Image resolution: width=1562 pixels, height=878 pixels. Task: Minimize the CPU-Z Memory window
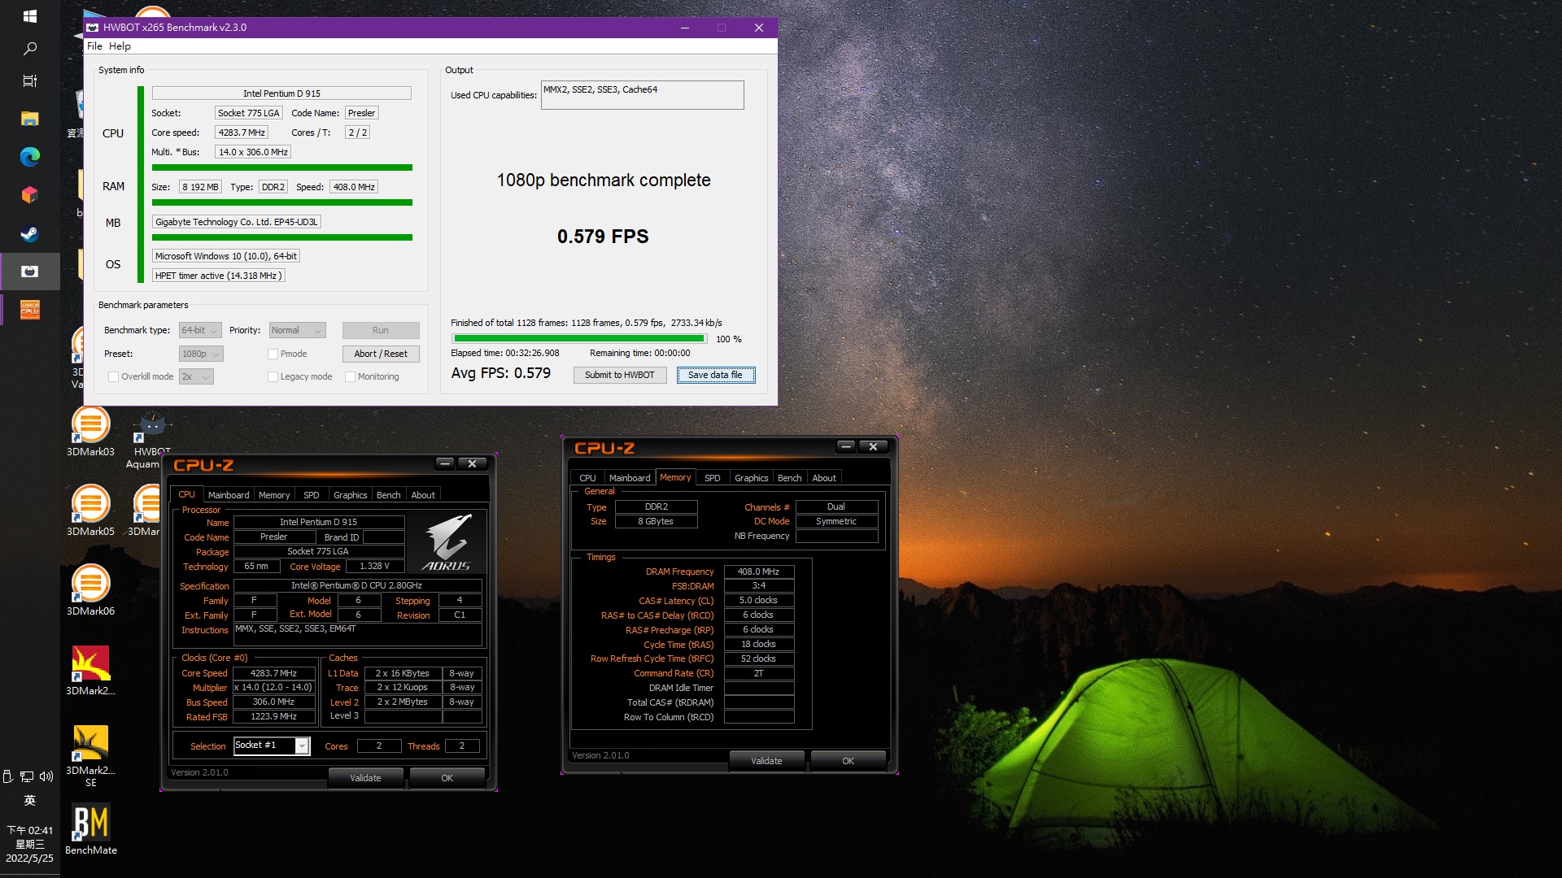coord(846,446)
